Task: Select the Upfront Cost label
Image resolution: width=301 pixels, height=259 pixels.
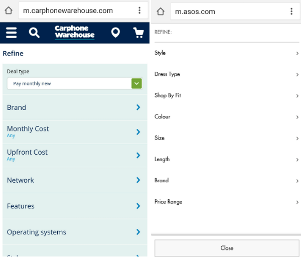Action: point(27,152)
